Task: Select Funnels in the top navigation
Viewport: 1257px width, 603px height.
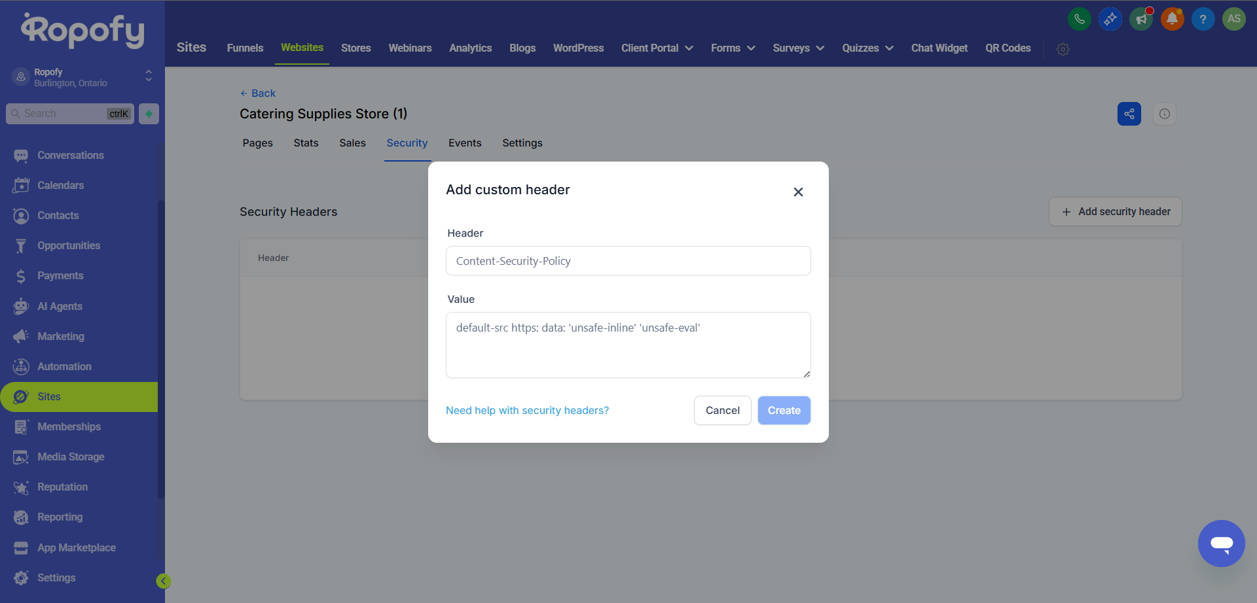Action: pyautogui.click(x=245, y=48)
